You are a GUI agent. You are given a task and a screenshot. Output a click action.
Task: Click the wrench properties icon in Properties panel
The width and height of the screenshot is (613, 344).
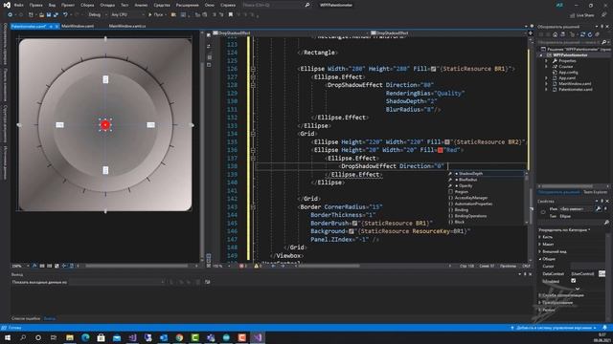[598, 208]
